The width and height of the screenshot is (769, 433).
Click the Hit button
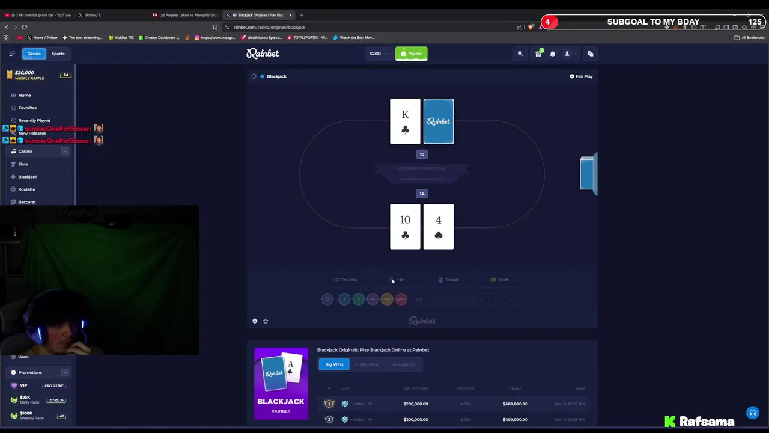397,280
